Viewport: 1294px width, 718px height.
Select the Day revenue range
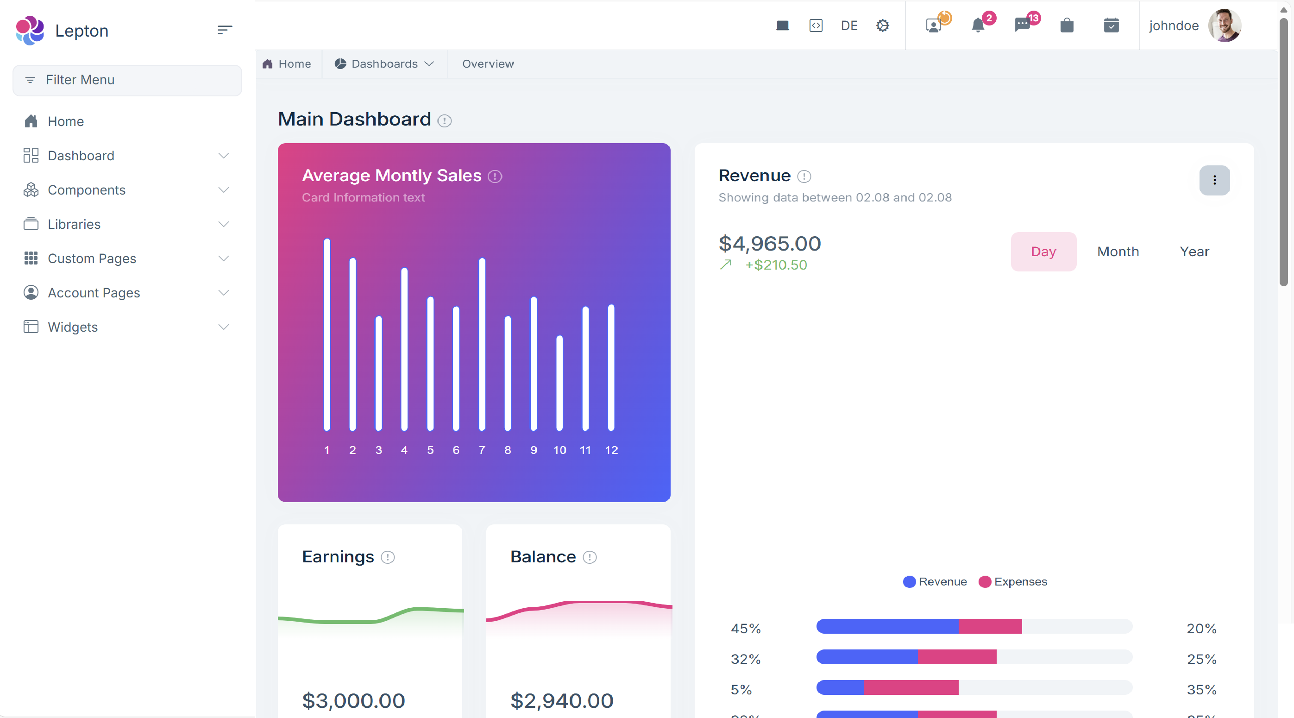point(1043,252)
